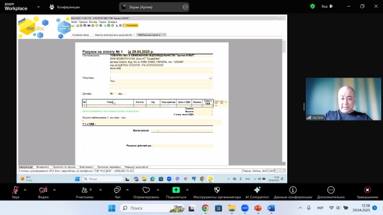Image resolution: width=383 pixels, height=215 pixels.
Task: Click the microphone icon in system tray
Action: click(x=309, y=208)
